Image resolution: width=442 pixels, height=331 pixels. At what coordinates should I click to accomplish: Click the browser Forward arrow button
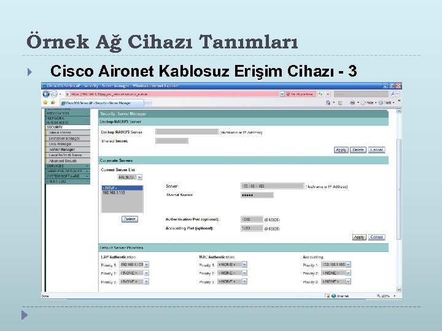pos(54,94)
